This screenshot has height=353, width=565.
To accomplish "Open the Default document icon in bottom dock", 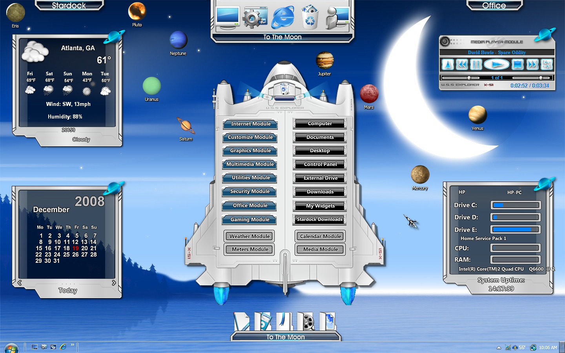I will [x=242, y=322].
